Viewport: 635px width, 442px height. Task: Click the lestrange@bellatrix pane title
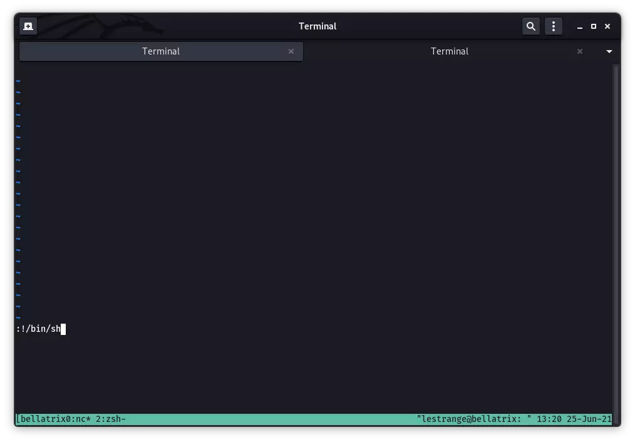tap(473, 419)
